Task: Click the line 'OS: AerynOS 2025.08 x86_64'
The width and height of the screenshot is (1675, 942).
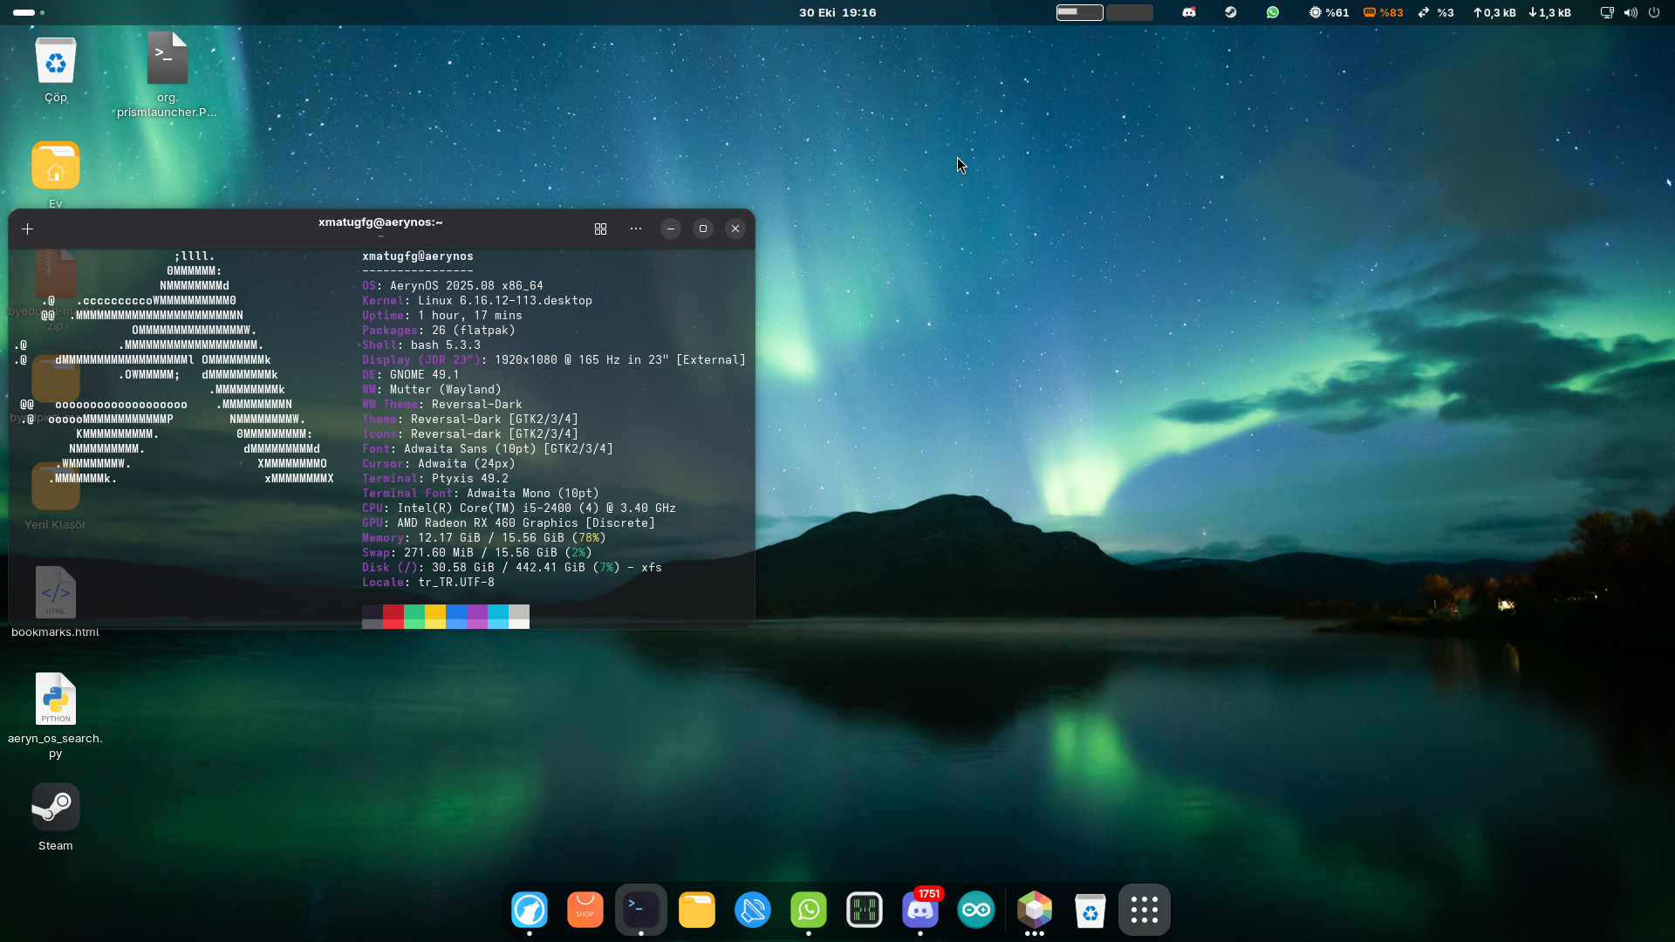Action: [x=453, y=286]
